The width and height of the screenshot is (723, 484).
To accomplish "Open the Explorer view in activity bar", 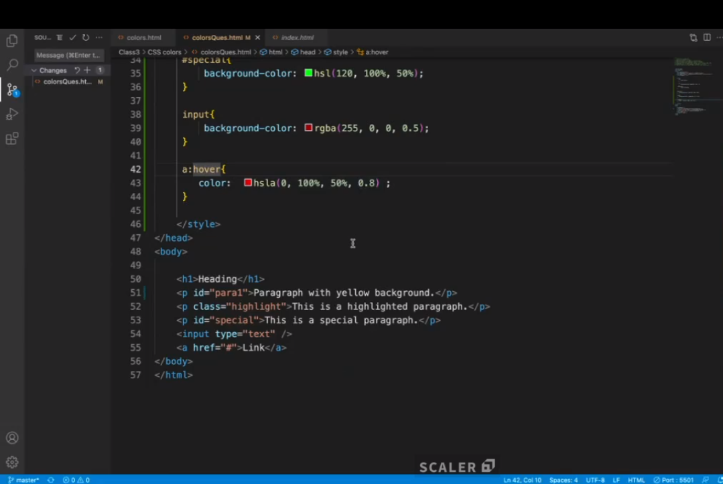I will [x=12, y=41].
